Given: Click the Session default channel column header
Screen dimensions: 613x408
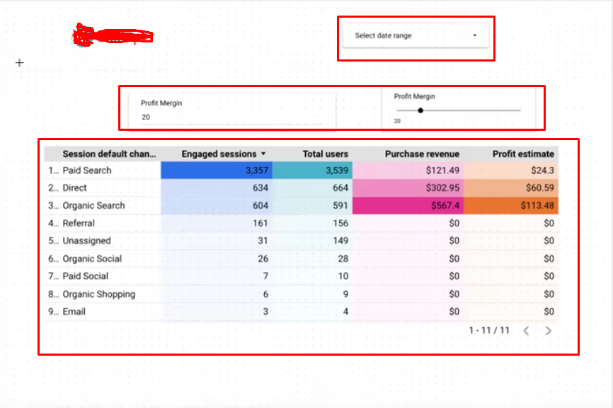Looking at the screenshot, I should click(x=109, y=154).
